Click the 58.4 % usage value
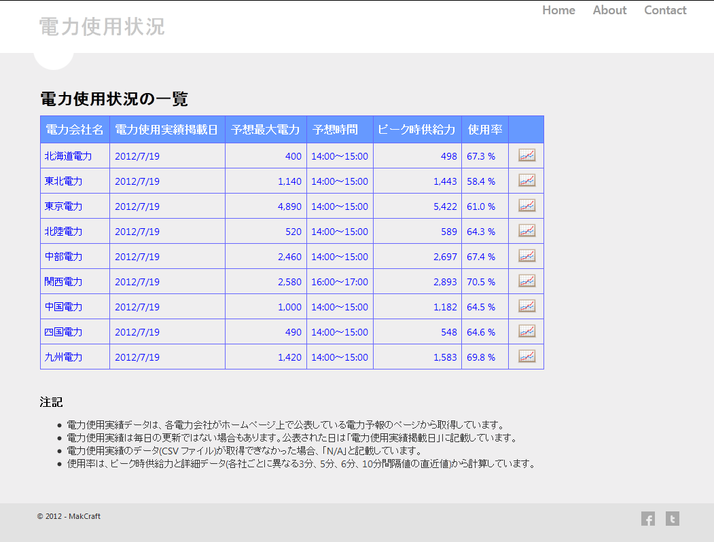 (x=481, y=181)
